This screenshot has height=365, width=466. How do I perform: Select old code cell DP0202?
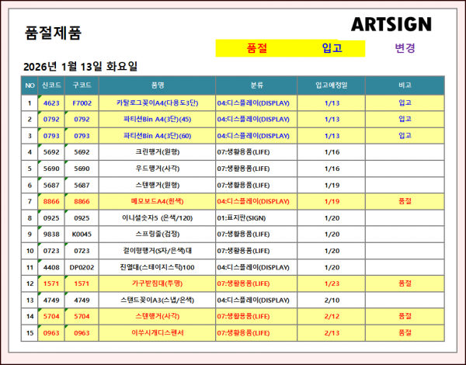[82, 267]
